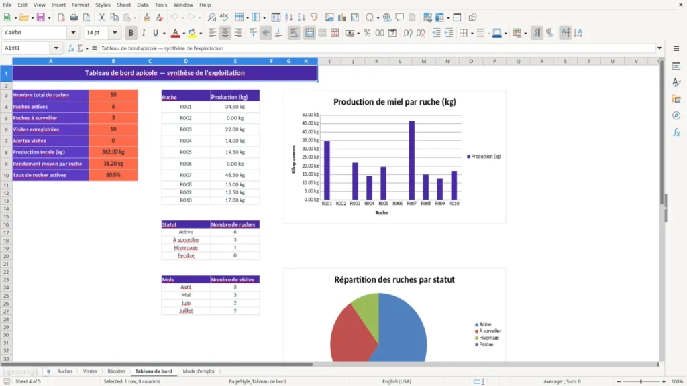Toggle Center Horizontally alignment

pyautogui.click(x=225, y=33)
